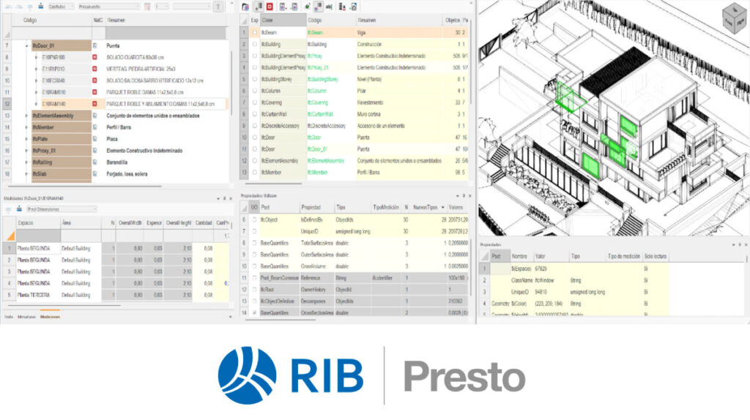Switch to the Texto tab
The image size is (750, 420).
[8, 317]
